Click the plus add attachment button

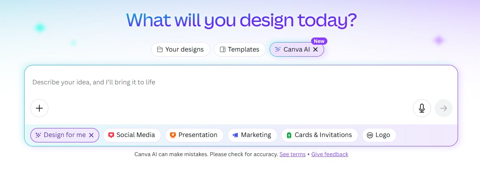click(39, 108)
